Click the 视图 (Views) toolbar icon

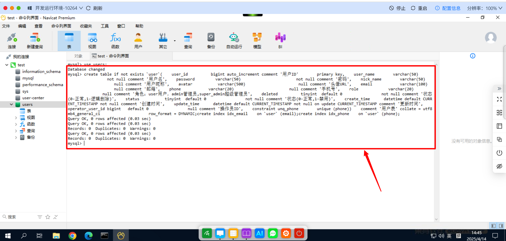pyautogui.click(x=92, y=40)
